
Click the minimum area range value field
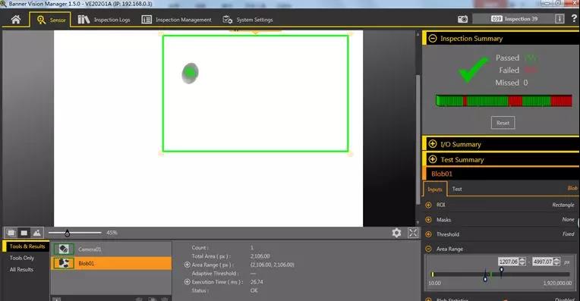pyautogui.click(x=508, y=262)
